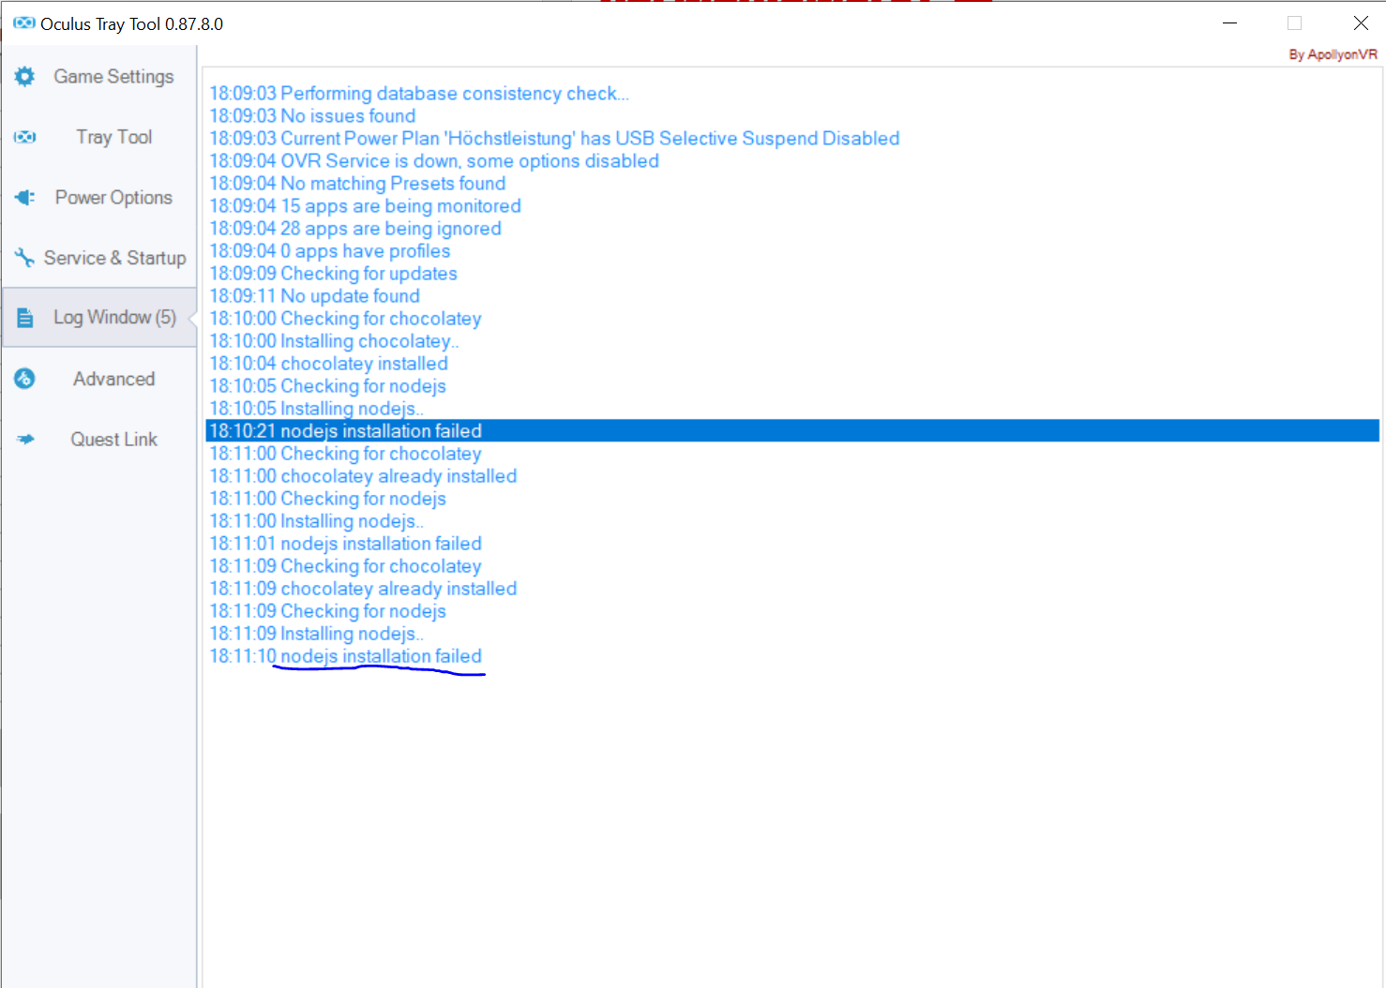Close the Oculus Tray Tool window

(x=1361, y=23)
